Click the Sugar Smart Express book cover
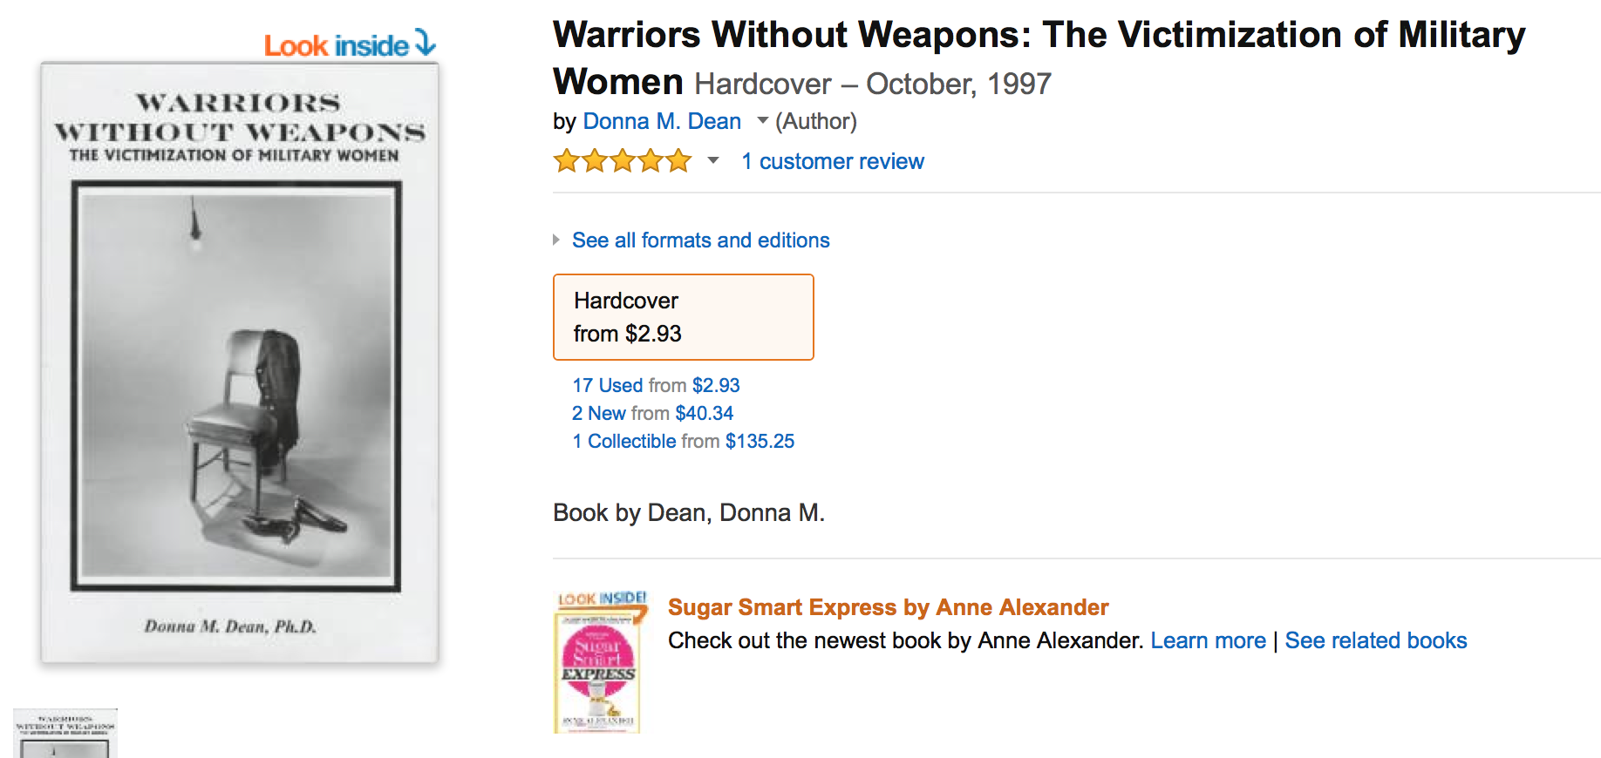This screenshot has height=758, width=1601. click(598, 675)
